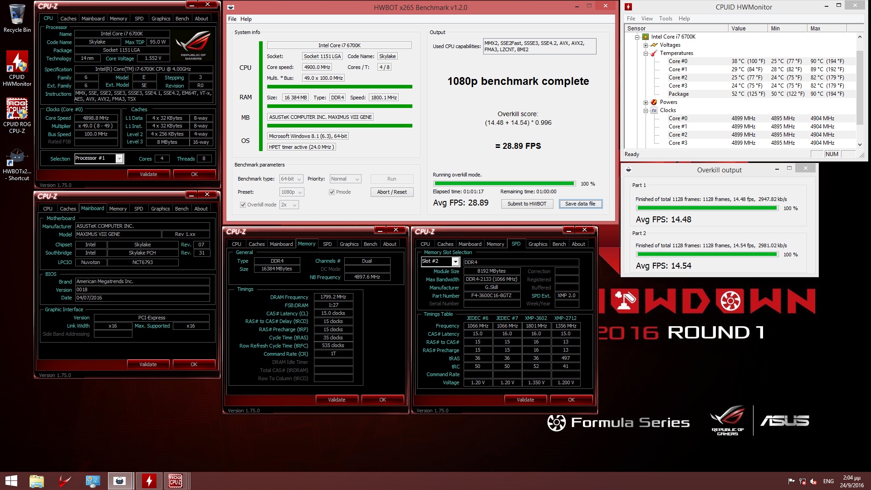
Task: Click the Action Center flag icon
Action: tap(791, 481)
